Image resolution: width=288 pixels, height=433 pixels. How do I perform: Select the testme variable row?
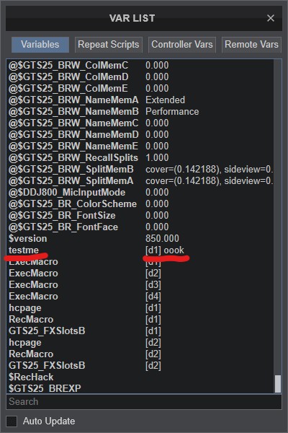[x=140, y=250]
